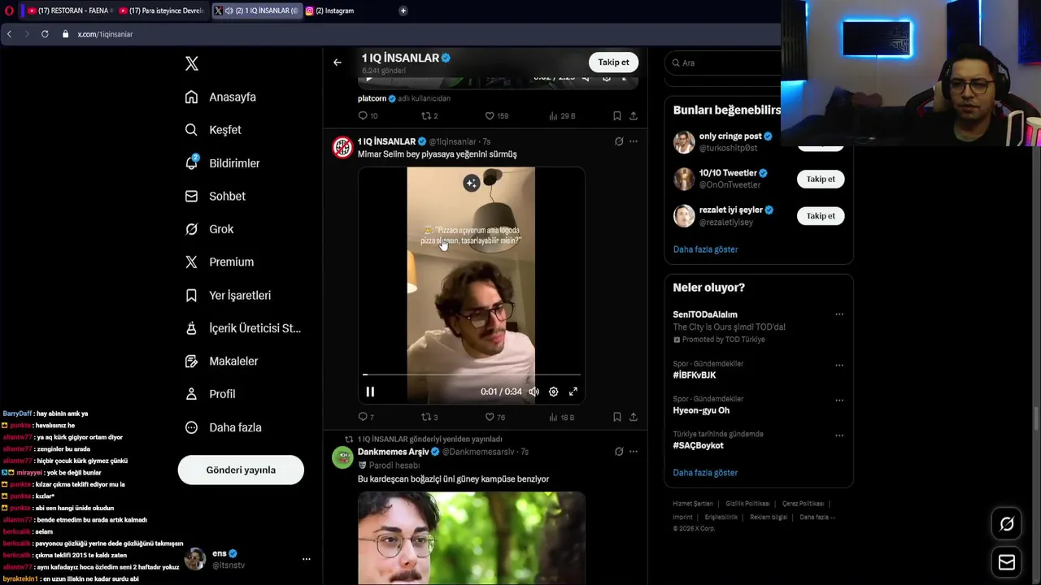1041x585 pixels.
Task: Open the #İBFKvBJK trending topic
Action: (695, 375)
